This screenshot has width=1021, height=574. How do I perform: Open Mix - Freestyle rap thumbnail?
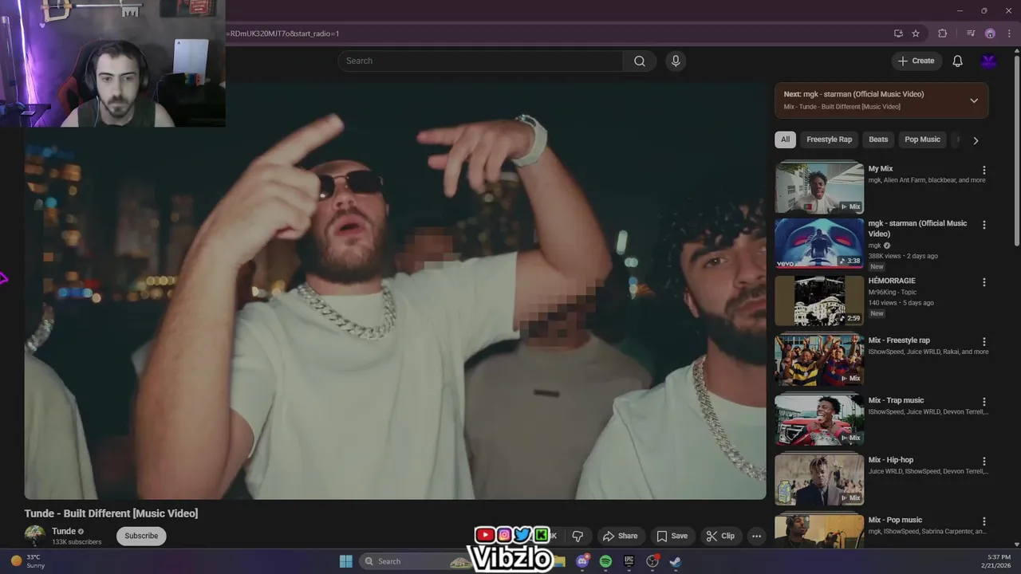[x=819, y=360]
